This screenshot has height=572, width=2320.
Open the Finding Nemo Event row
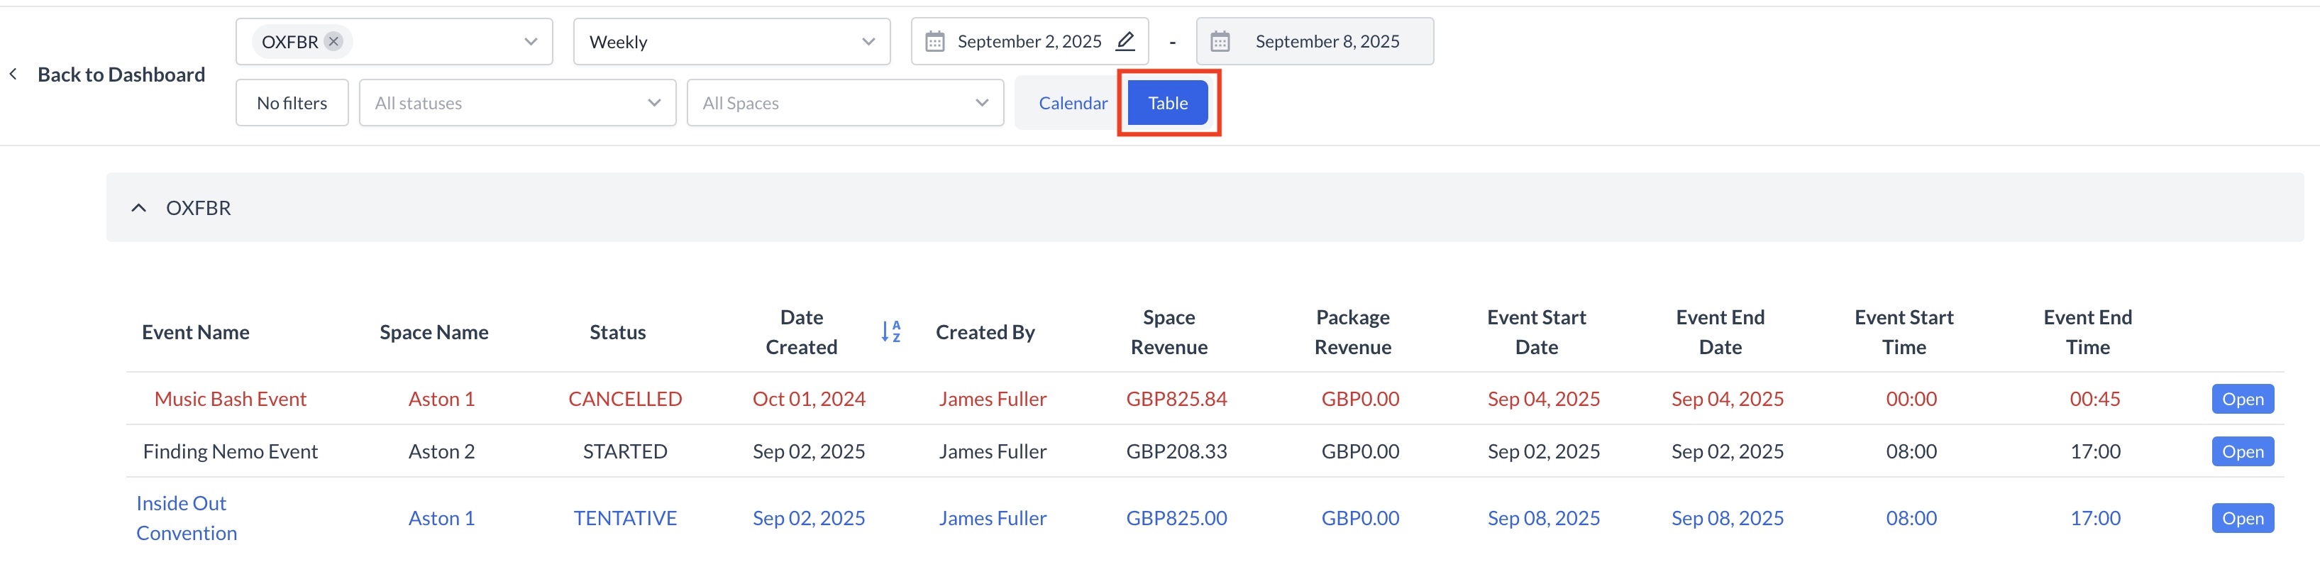pyautogui.click(x=2242, y=451)
